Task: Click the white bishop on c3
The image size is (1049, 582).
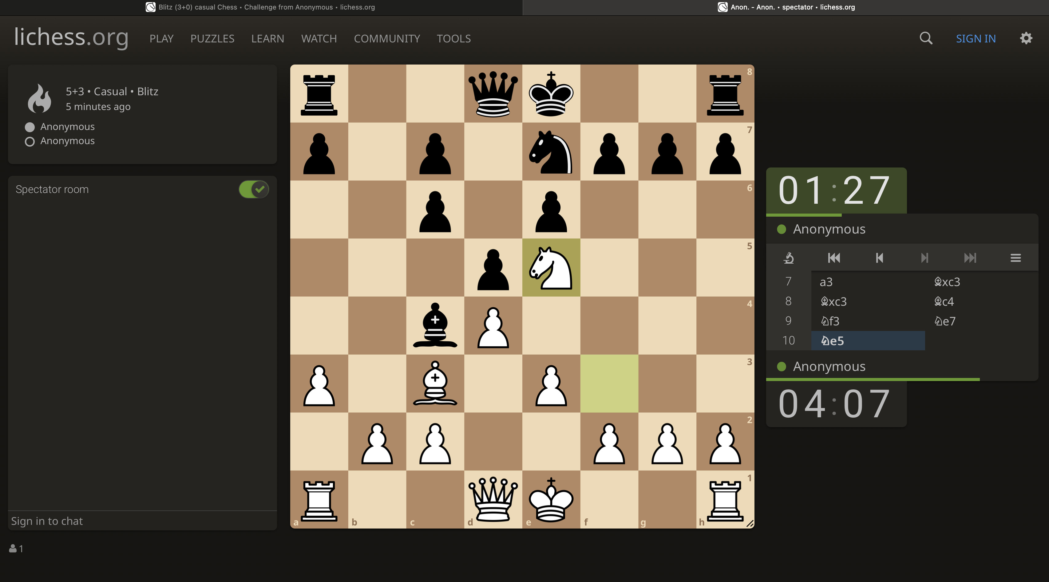Action: [x=435, y=383]
